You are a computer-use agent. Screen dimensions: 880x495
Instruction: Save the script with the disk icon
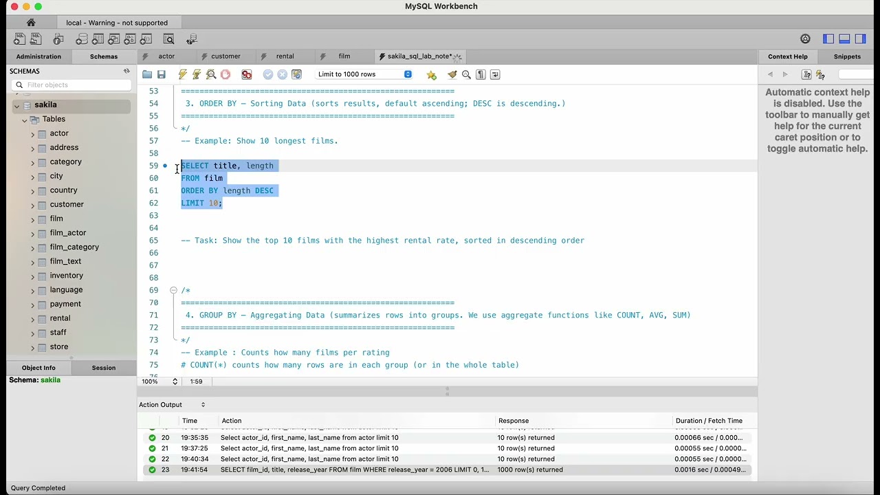[162, 74]
